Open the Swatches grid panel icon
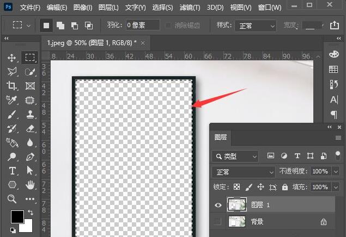The width and height of the screenshot is (346, 237). click(333, 70)
